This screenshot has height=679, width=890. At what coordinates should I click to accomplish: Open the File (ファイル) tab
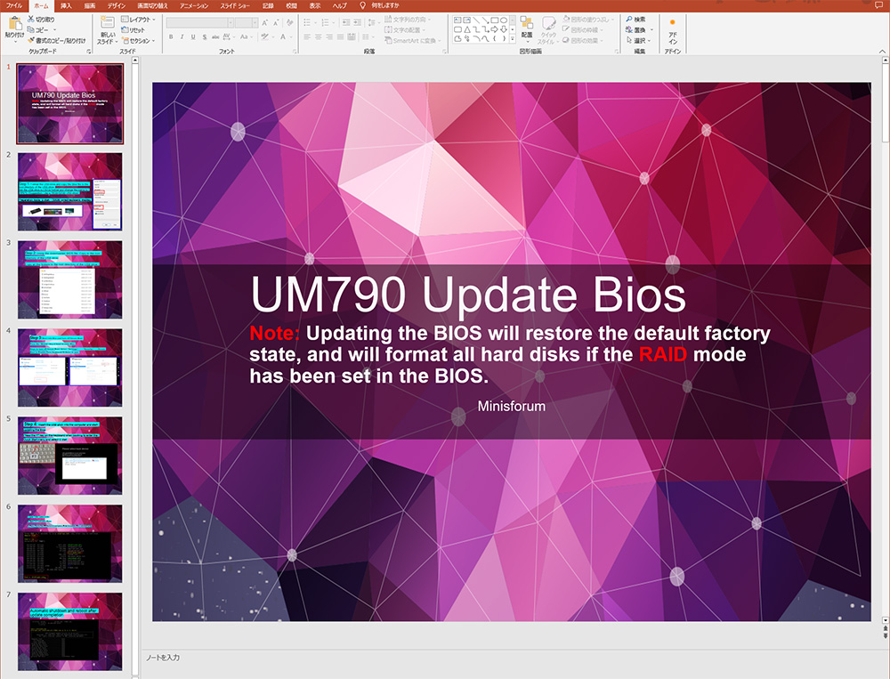coord(14,5)
